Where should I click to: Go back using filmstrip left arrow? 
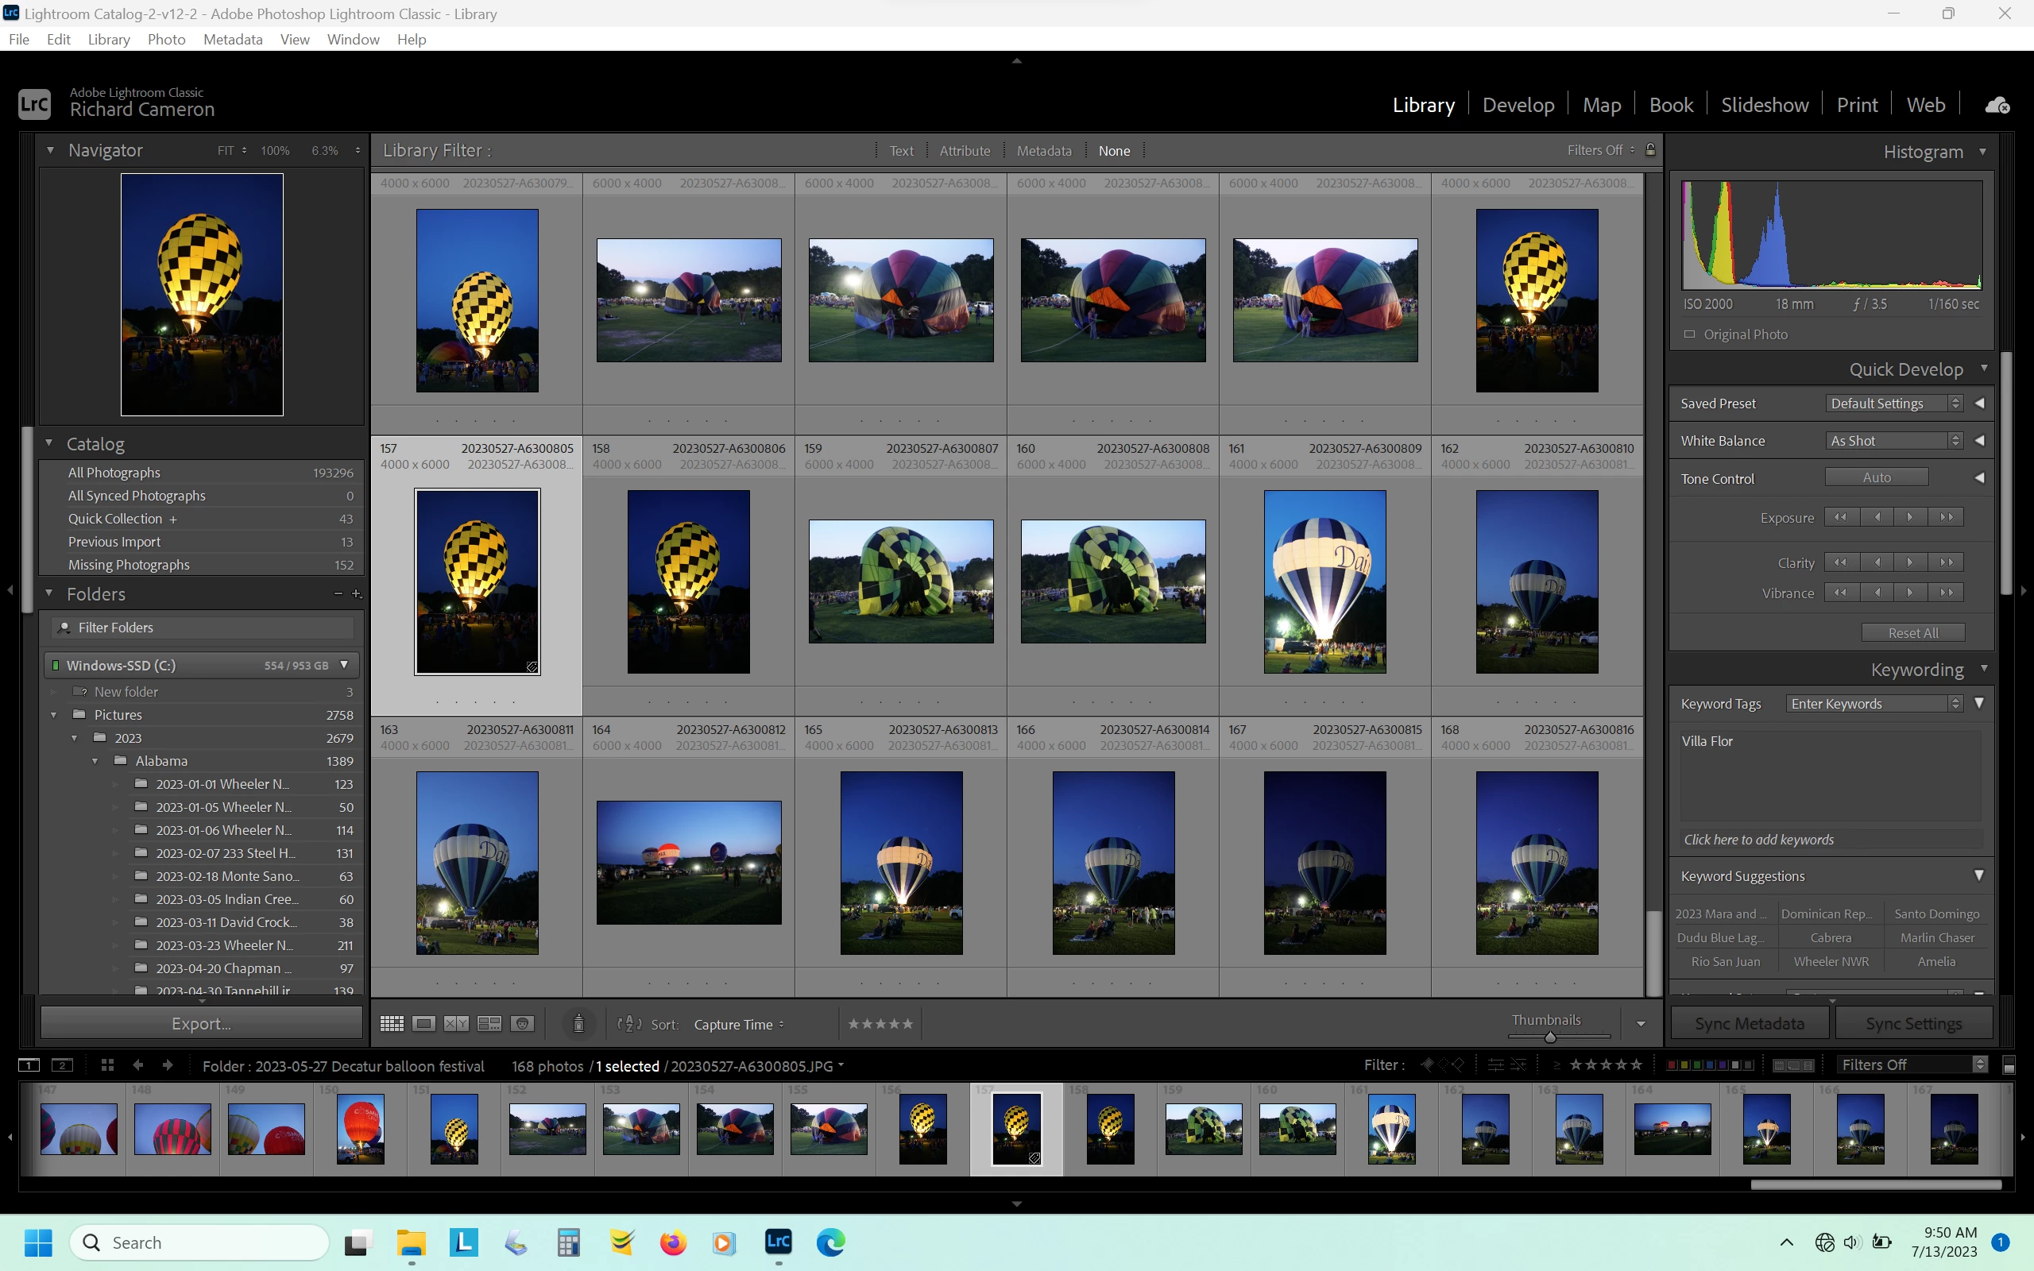coord(137,1065)
